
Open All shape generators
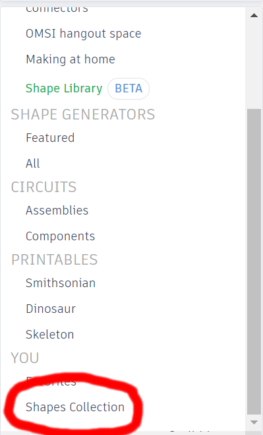click(33, 164)
